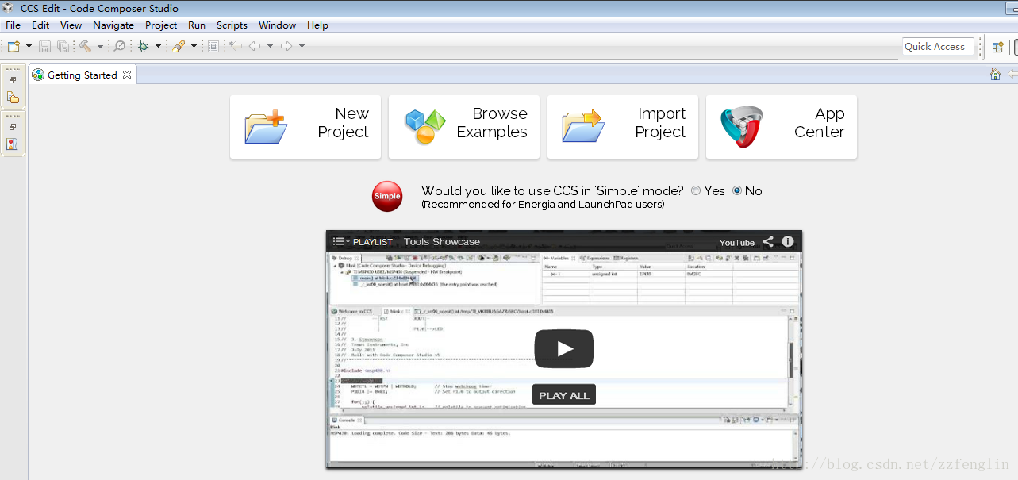Open the New wizard dropdown arrow
The image size is (1018, 480).
[29, 47]
